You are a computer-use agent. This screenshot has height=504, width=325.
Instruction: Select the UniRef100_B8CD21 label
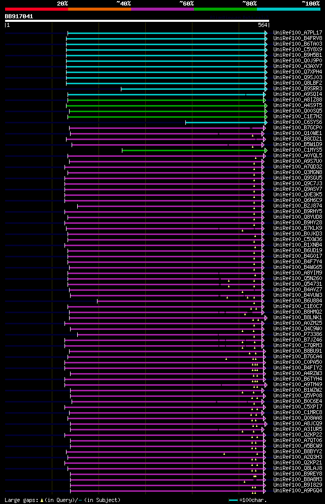click(298, 139)
